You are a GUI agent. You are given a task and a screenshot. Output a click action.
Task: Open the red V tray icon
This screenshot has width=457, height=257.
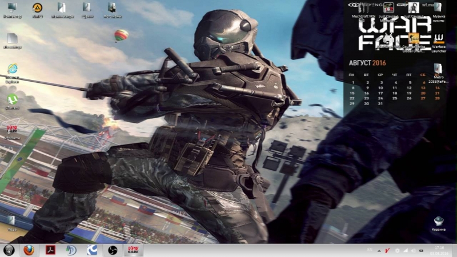387,251
